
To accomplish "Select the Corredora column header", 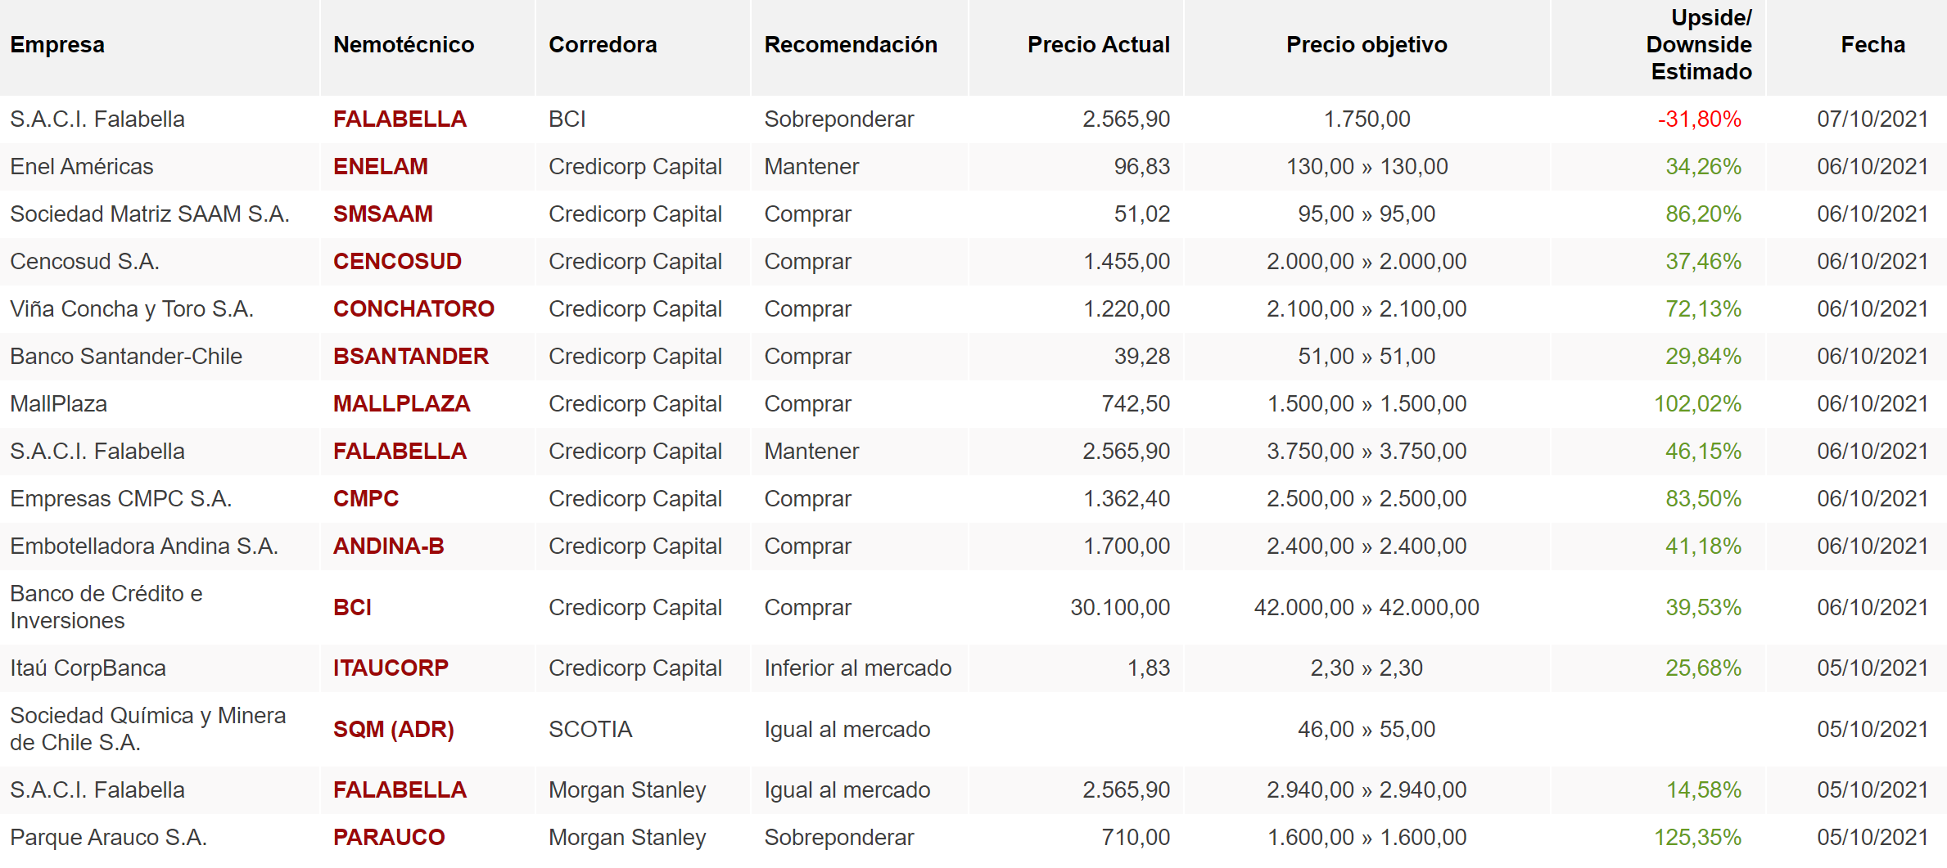I will point(603,45).
